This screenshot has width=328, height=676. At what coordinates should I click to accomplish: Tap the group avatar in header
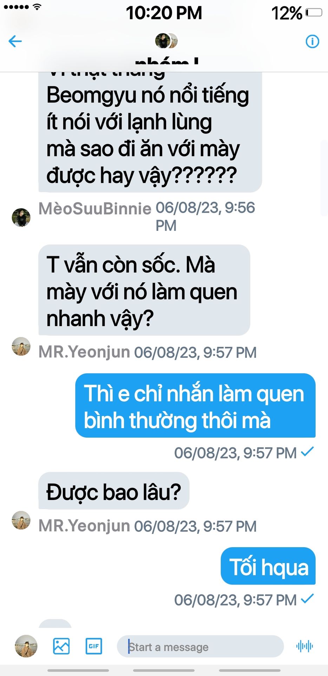(x=166, y=41)
